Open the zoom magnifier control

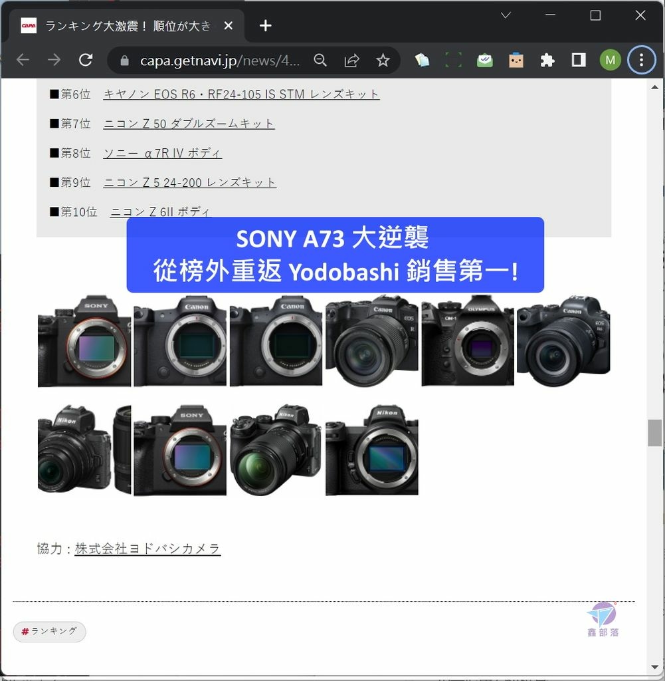pos(320,61)
